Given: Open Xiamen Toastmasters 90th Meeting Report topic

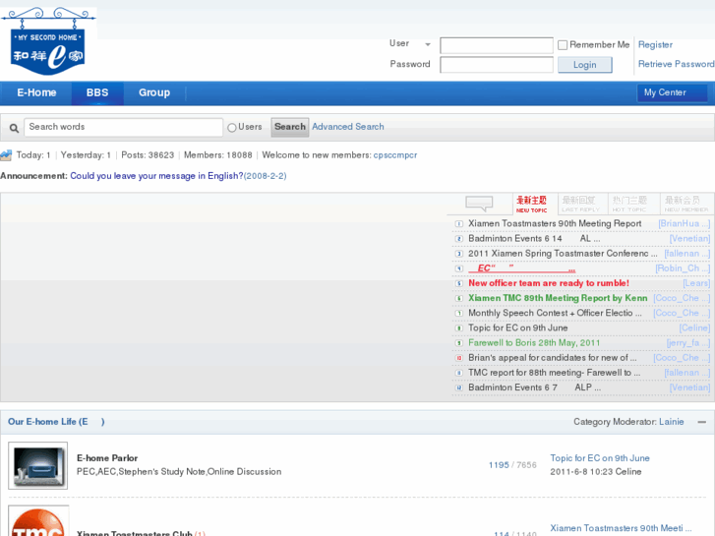Looking at the screenshot, I should (555, 223).
